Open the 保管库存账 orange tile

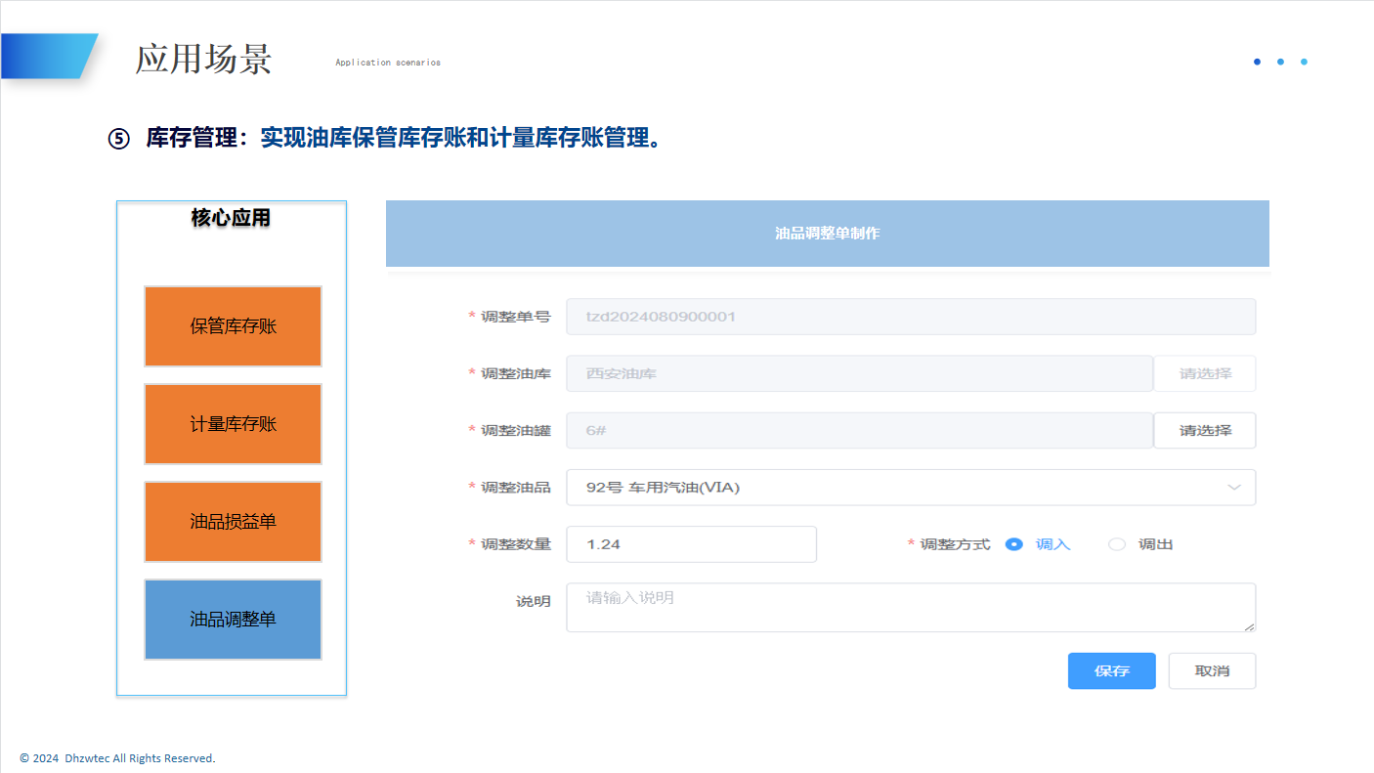point(233,326)
